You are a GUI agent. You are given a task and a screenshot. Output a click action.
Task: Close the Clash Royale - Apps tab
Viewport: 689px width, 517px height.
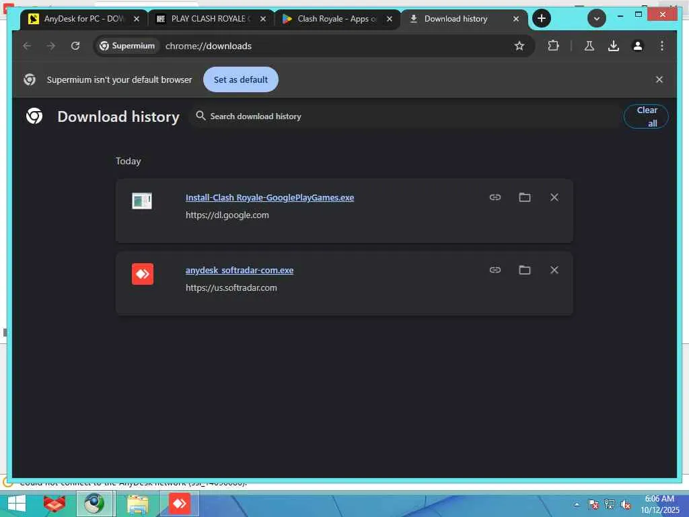[x=390, y=19]
